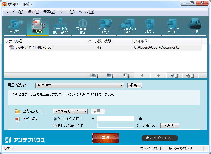Move selected file down with arrow icon
The image size is (211, 154).
(x=158, y=75)
